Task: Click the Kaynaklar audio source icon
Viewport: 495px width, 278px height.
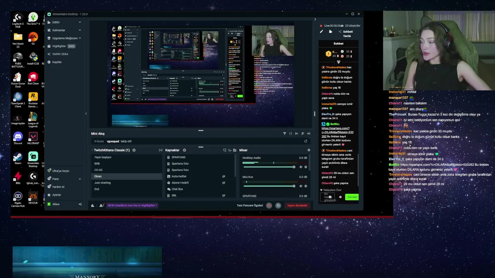Action: pos(230,150)
